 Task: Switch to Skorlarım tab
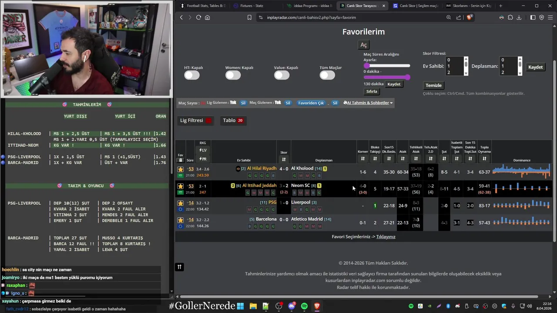468,6
